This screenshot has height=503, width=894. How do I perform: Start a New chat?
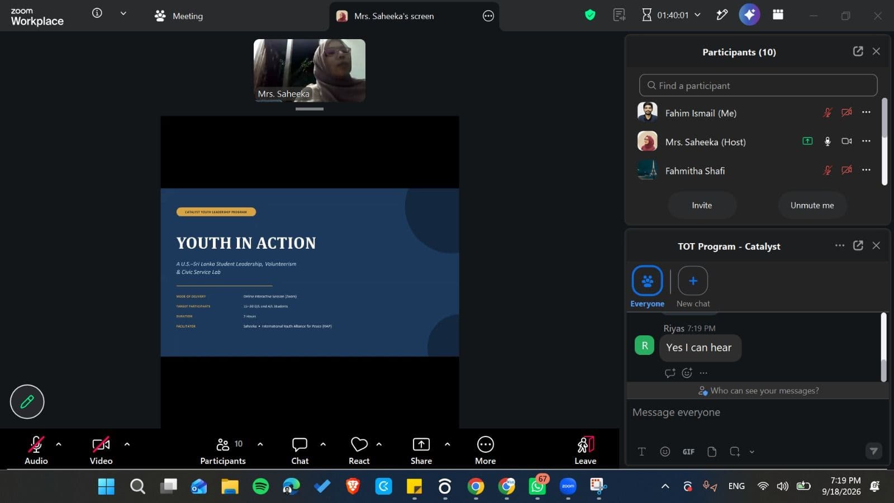pos(693,287)
